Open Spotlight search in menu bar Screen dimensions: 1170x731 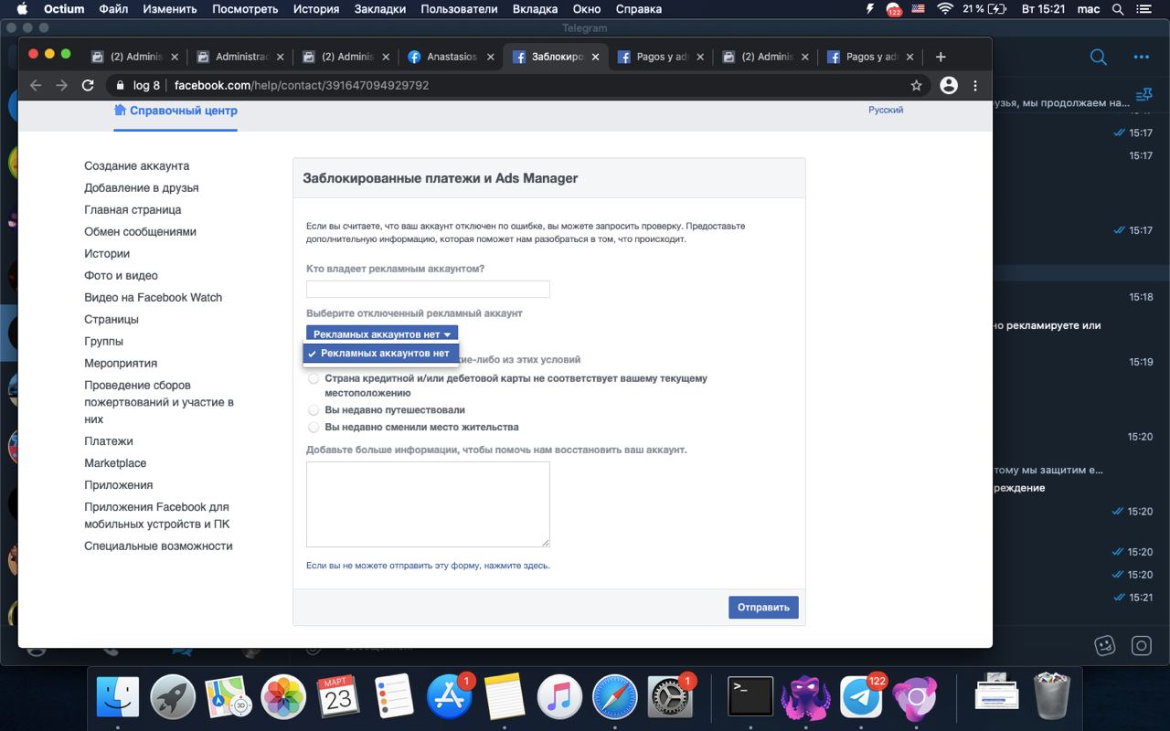point(1119,9)
